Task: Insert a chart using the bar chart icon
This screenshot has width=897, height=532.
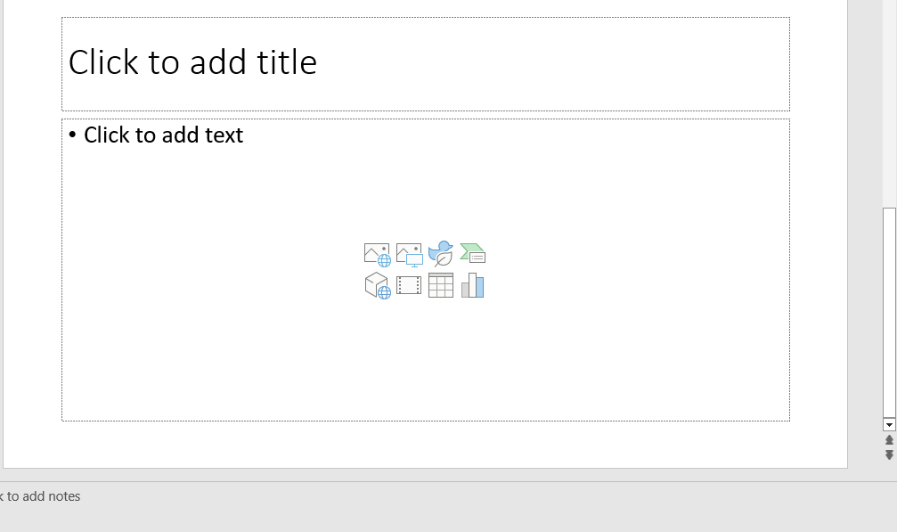Action: tap(473, 286)
